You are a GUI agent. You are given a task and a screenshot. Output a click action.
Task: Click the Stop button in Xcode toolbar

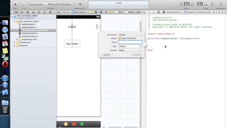click(x=23, y=4)
